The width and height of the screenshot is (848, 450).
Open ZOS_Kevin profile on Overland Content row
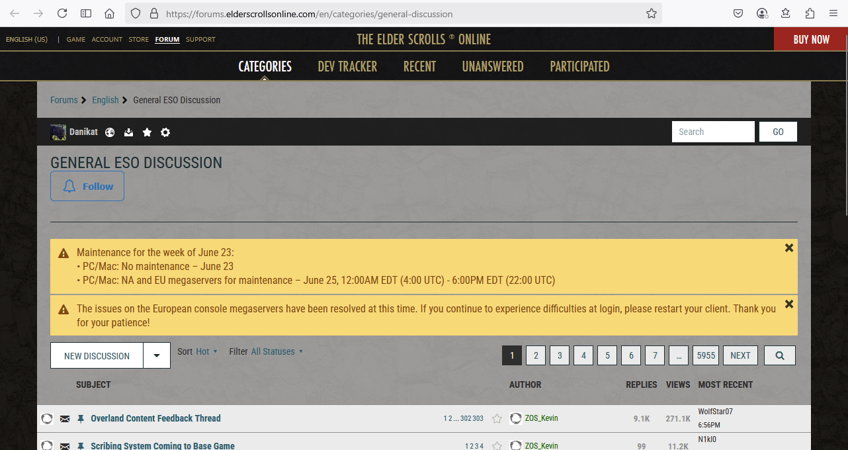click(x=542, y=418)
